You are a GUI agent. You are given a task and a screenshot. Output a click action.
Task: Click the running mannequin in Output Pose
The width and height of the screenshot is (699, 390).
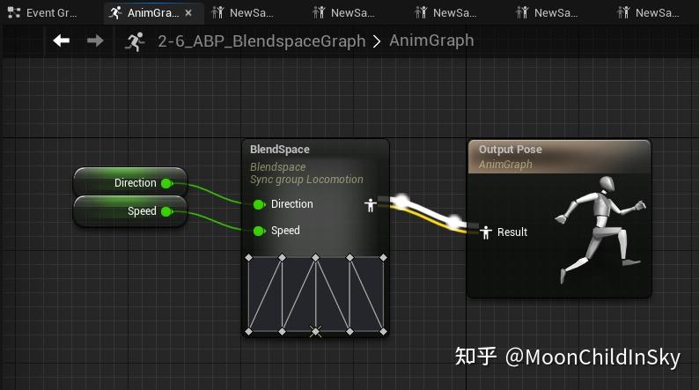click(x=600, y=228)
